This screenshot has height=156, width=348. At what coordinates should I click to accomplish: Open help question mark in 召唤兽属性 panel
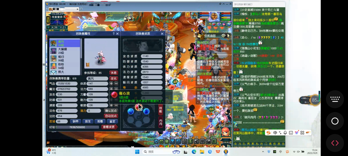[114, 34]
